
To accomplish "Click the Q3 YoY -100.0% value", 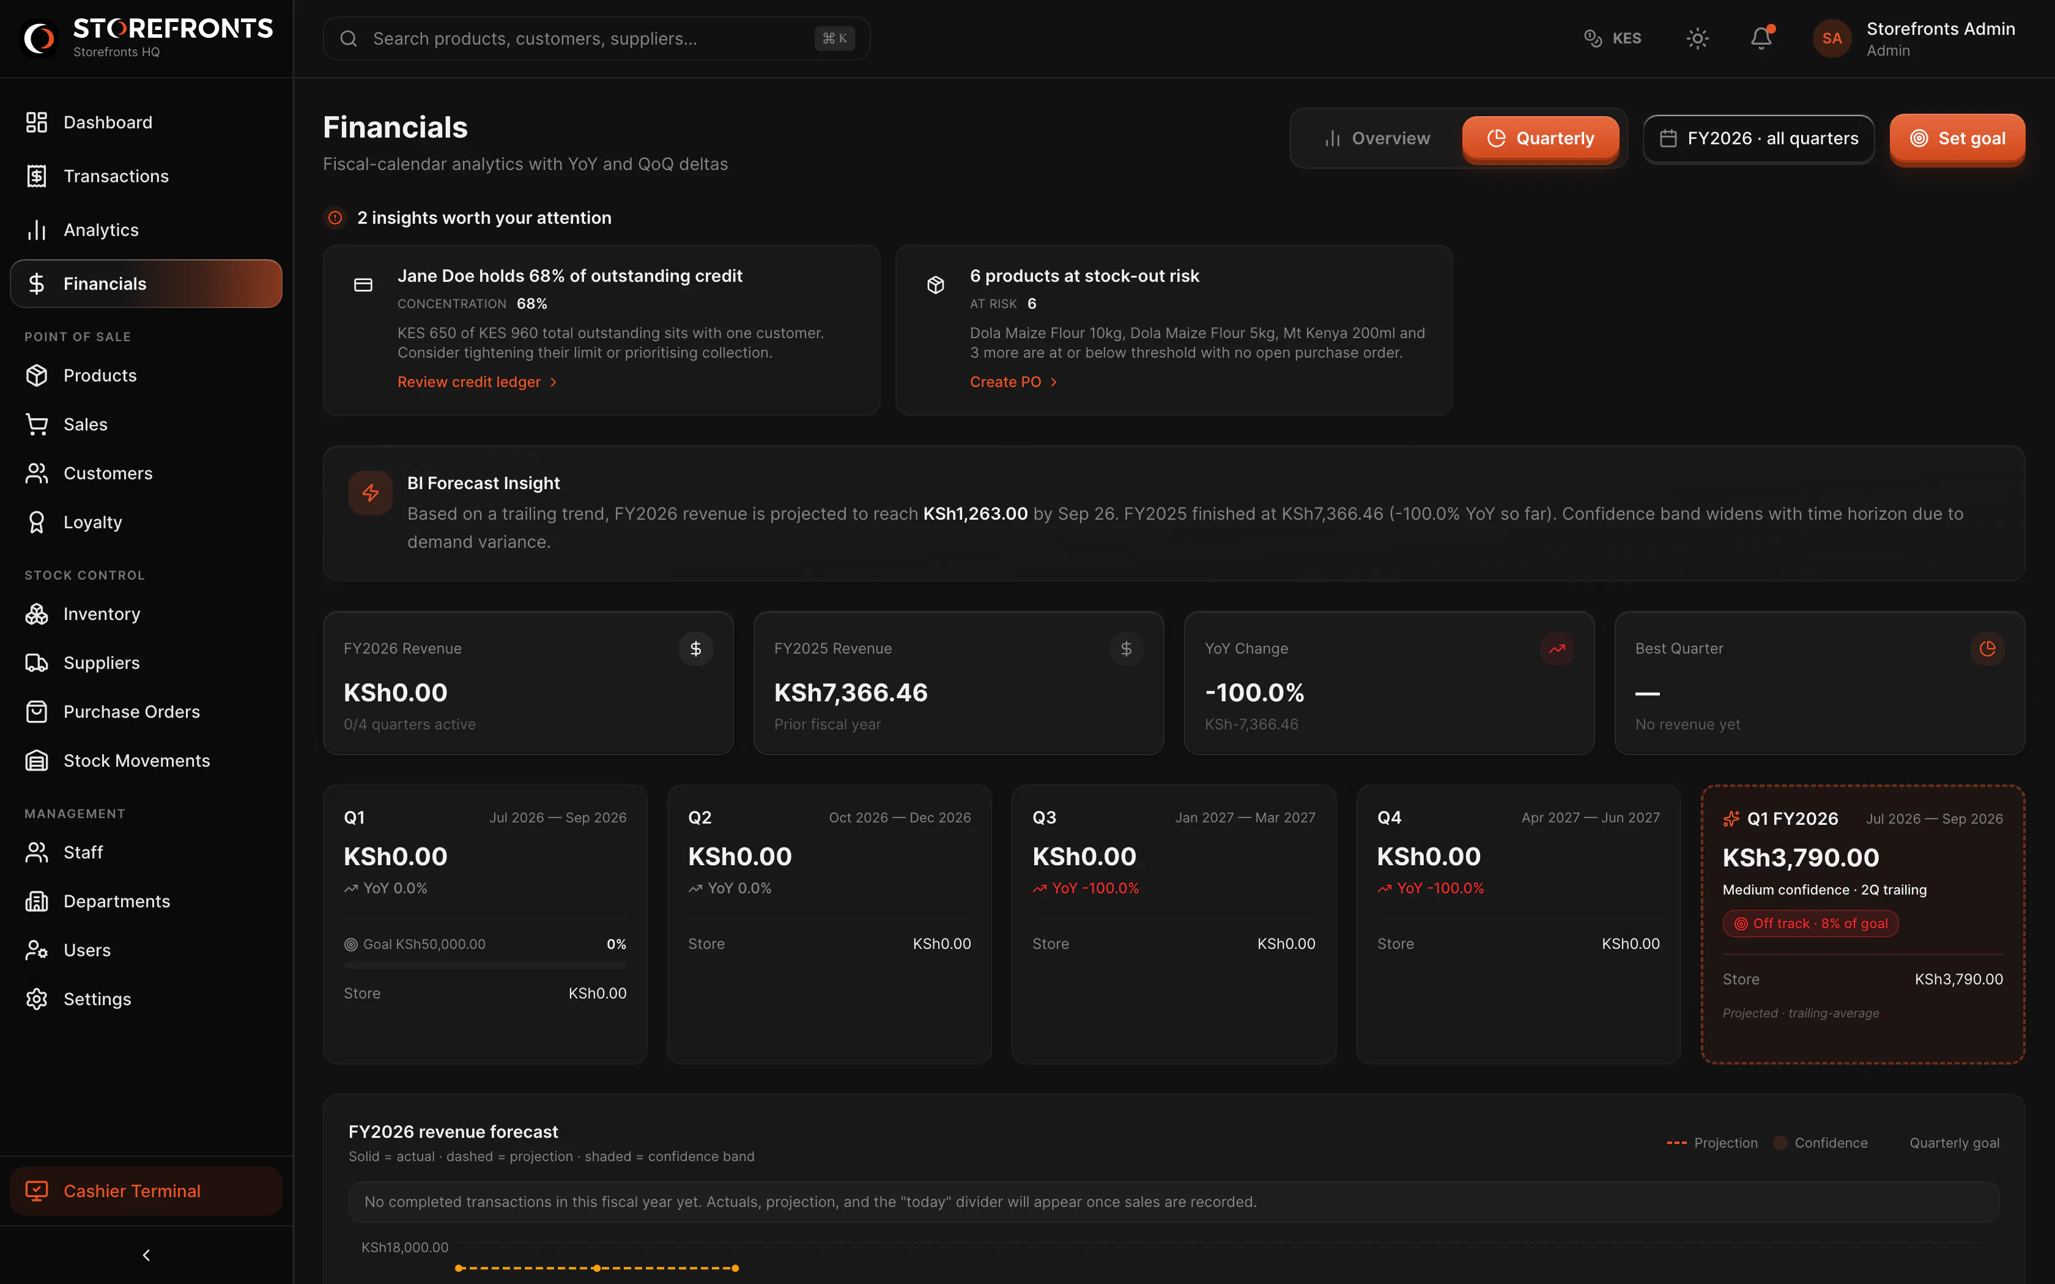I will (x=1095, y=888).
